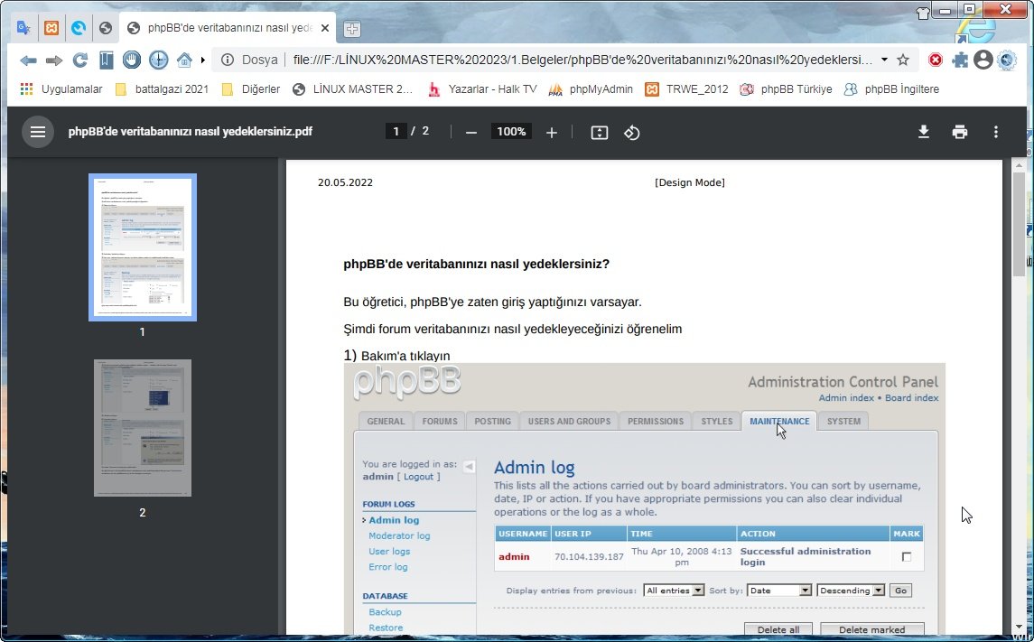This screenshot has height=642, width=1034.
Task: Bookmark this page with the star icon
Action: (x=903, y=60)
